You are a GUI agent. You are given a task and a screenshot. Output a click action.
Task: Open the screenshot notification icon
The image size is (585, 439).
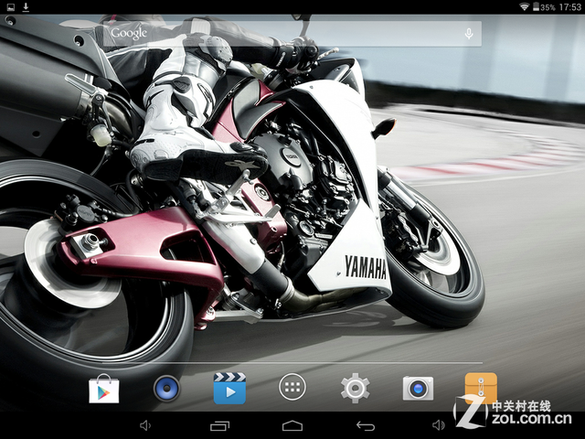[11, 7]
